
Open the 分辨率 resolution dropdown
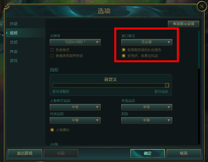75,42
